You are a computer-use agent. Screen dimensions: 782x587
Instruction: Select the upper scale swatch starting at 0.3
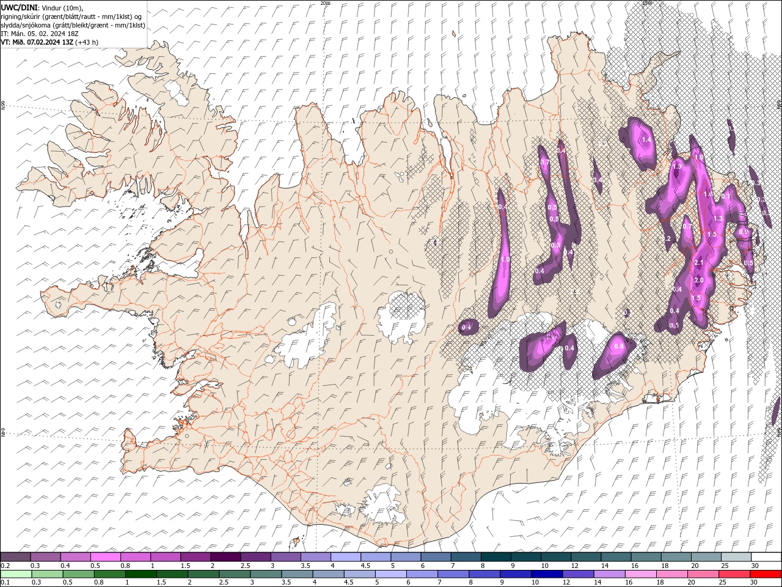coord(45,557)
